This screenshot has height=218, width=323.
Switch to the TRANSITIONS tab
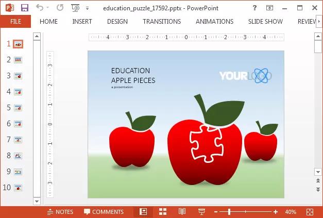click(x=162, y=21)
